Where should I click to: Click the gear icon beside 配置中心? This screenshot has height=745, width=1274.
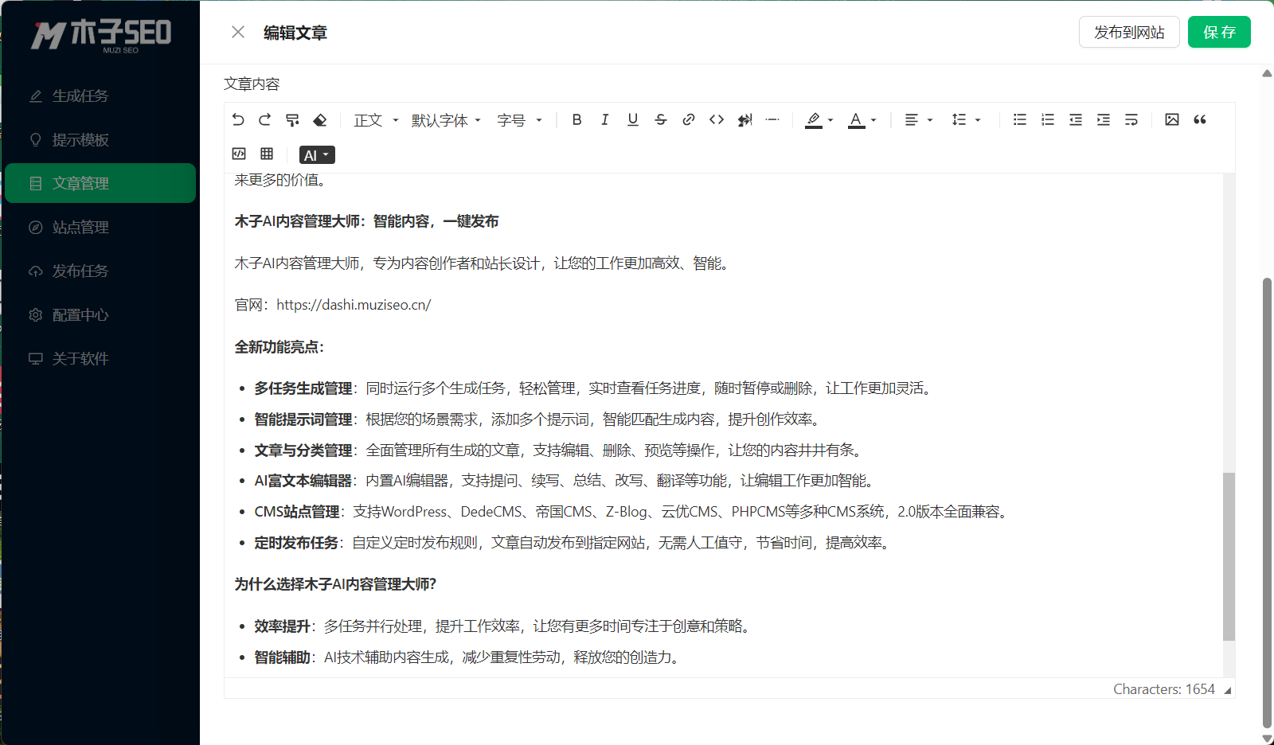pyautogui.click(x=36, y=314)
